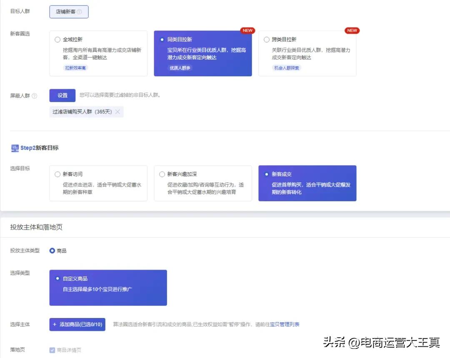Click the plus icon on 添加商品 button
This screenshot has width=450, height=358.
pyautogui.click(x=55, y=324)
